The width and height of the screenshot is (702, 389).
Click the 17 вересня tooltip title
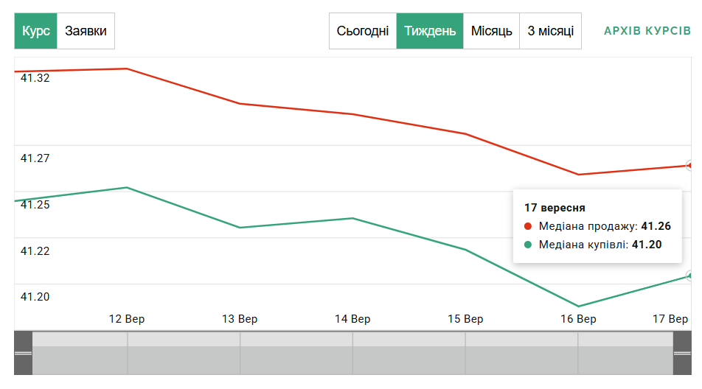(x=555, y=208)
